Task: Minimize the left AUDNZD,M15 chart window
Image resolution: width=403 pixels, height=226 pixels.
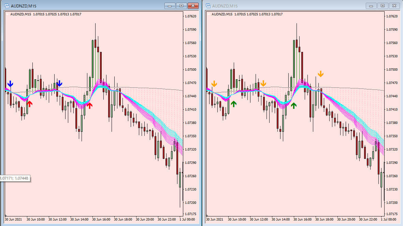Action: (x=170, y=6)
